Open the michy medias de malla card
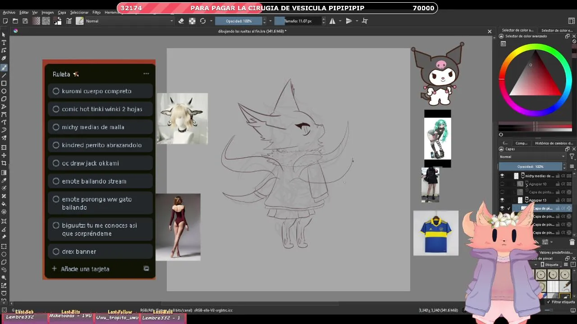The image size is (577, 324). coord(100,127)
